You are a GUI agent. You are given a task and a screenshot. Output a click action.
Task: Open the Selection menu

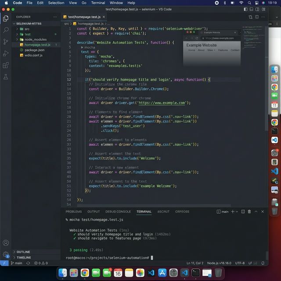tap(56, 3)
